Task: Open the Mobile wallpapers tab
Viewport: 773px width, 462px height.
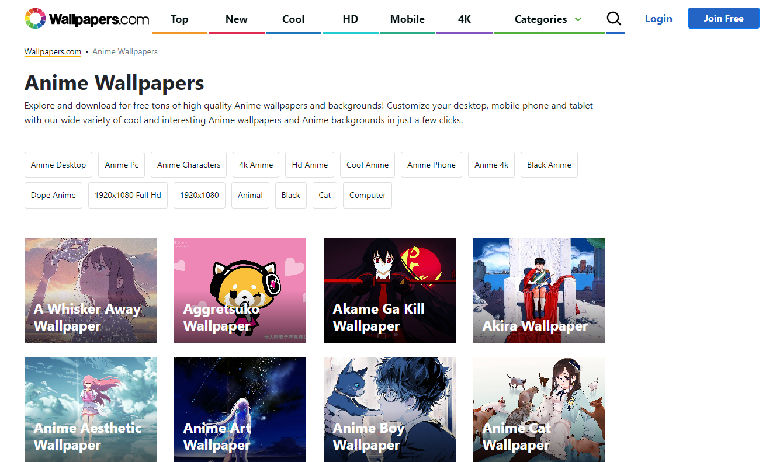Action: coord(407,19)
